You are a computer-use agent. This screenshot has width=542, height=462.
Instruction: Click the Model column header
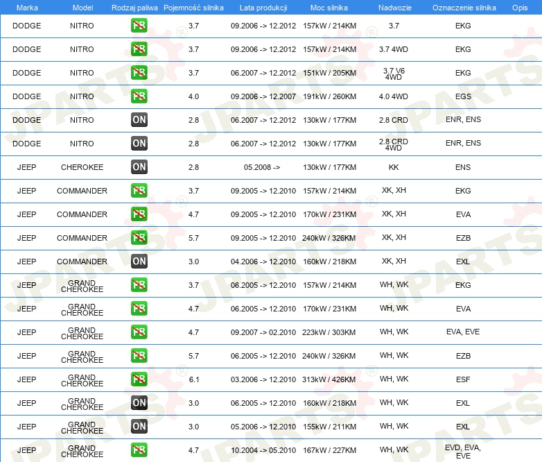(82, 8)
